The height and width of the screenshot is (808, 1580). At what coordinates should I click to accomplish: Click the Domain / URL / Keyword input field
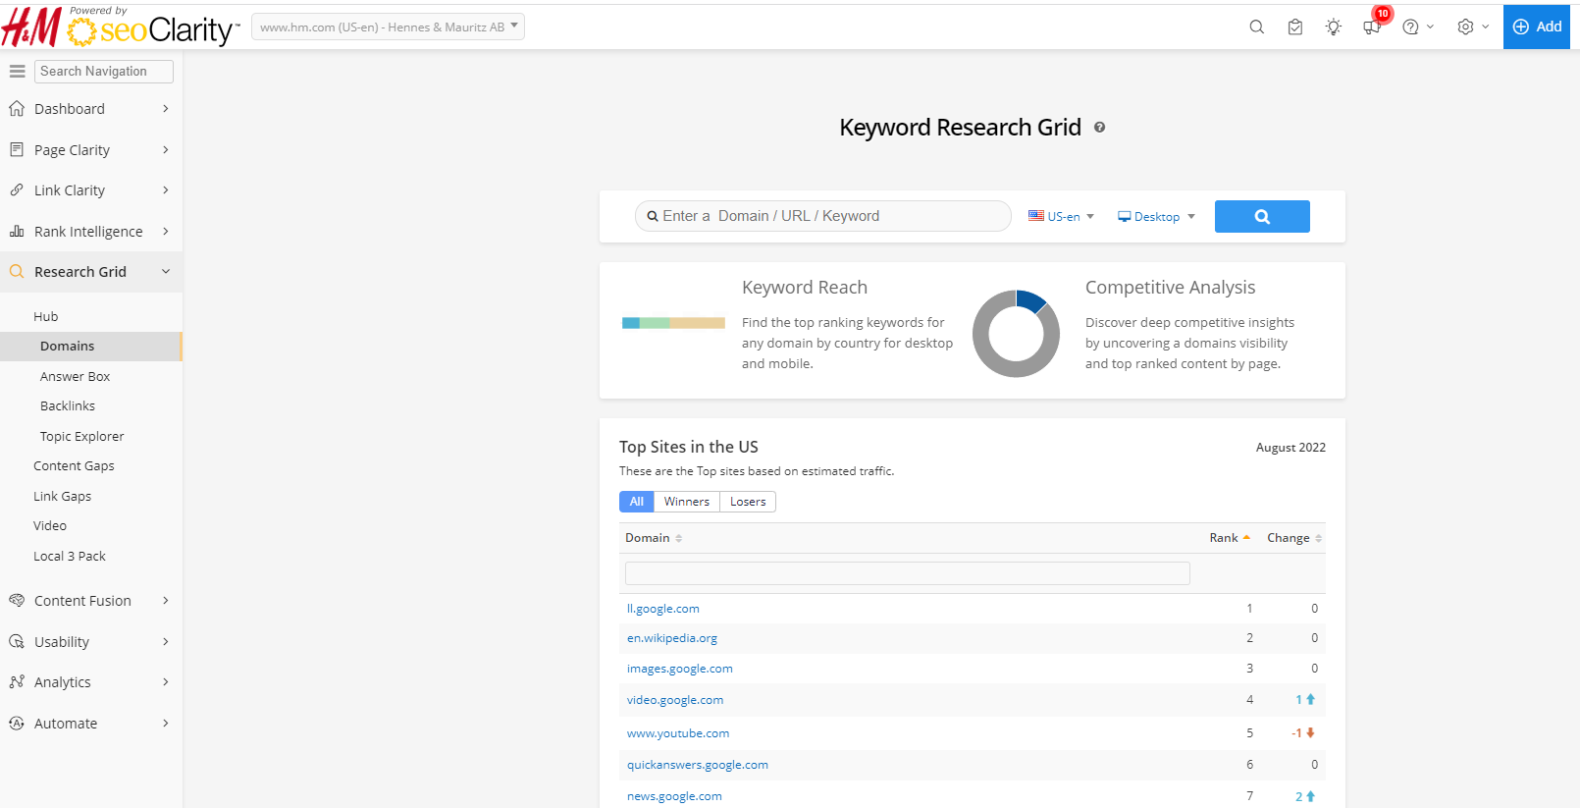tap(824, 216)
